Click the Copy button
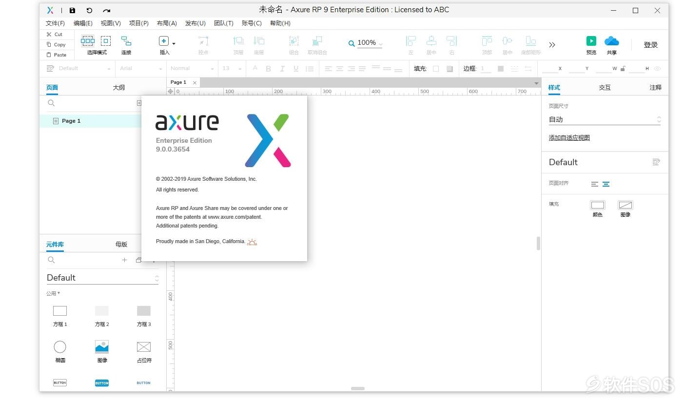Screen dimensions: 684x400 tap(56, 44)
